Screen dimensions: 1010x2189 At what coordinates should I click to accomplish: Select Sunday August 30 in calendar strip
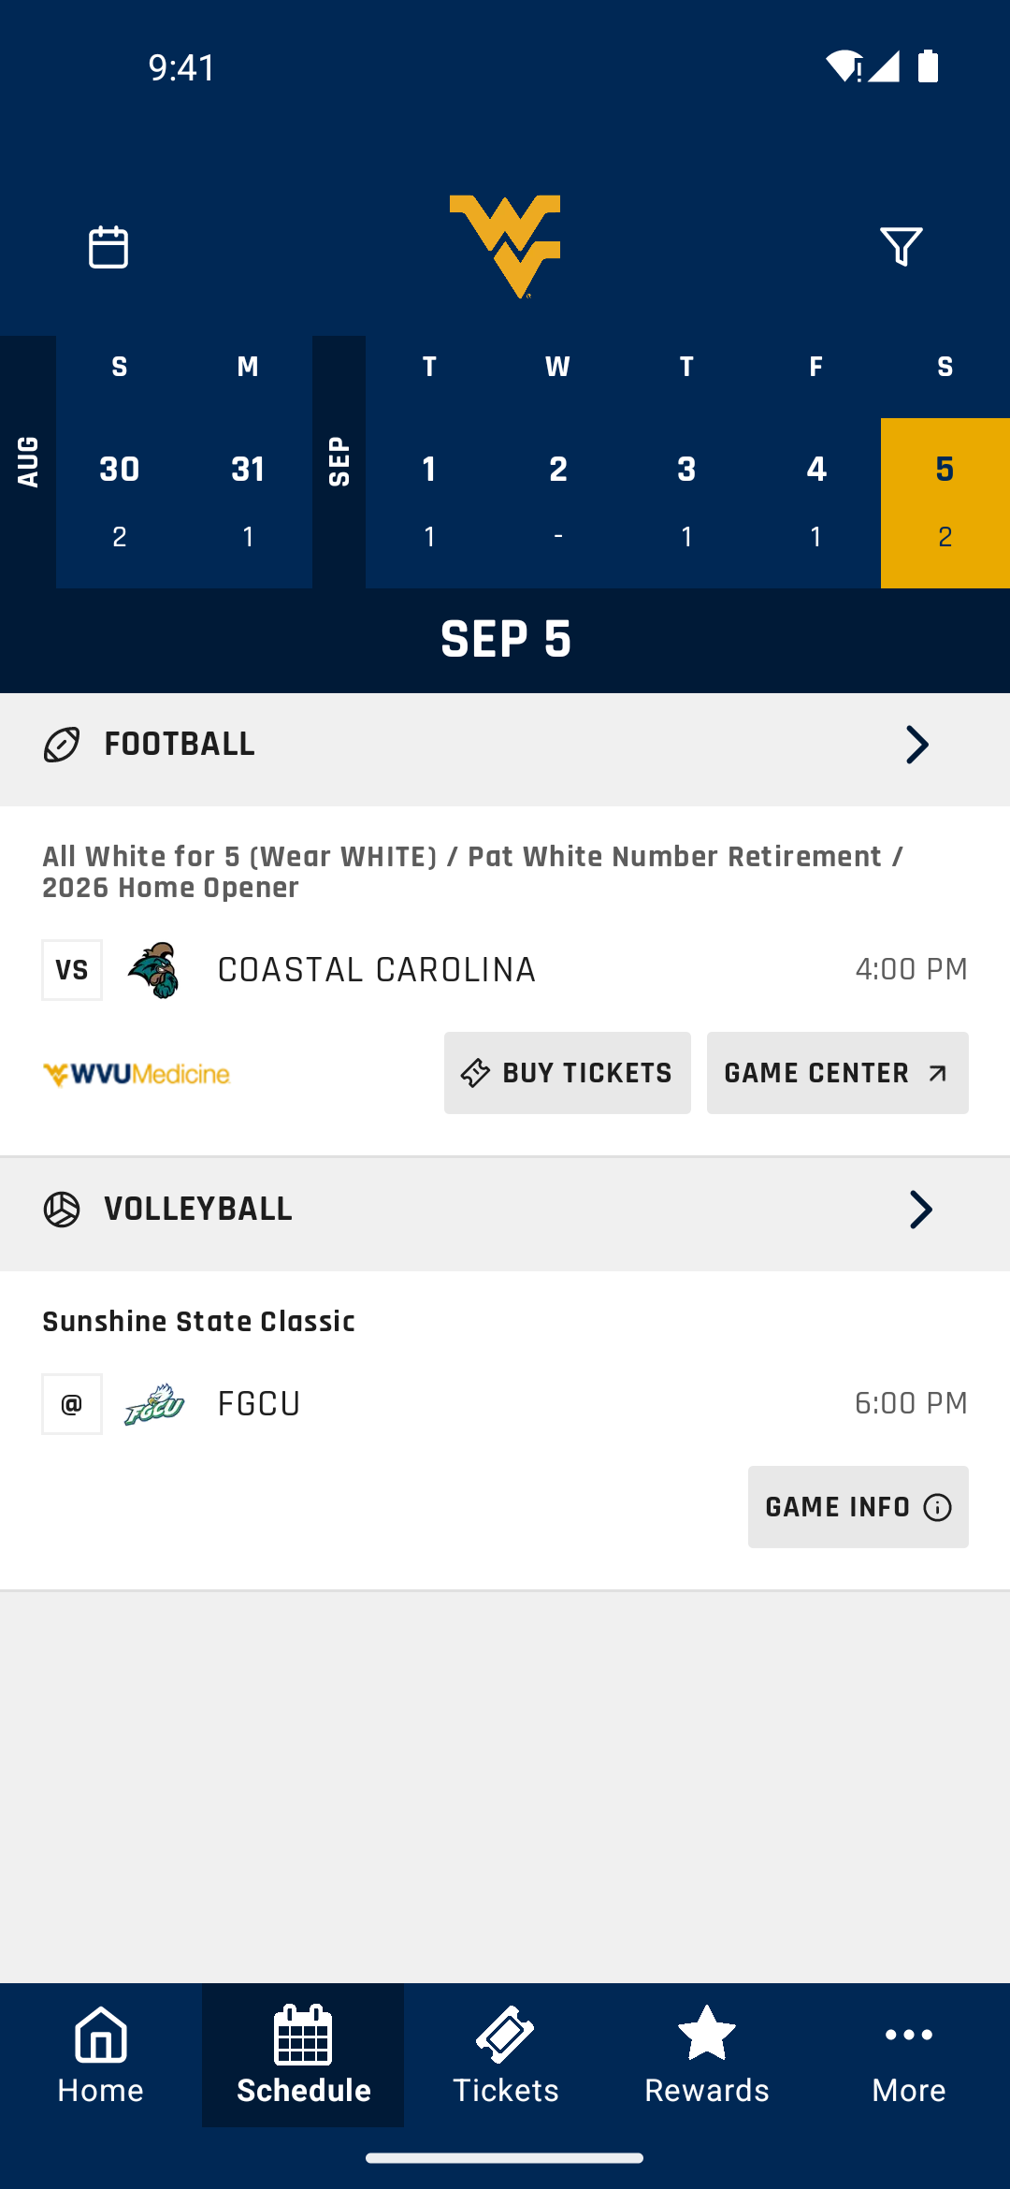point(120,502)
